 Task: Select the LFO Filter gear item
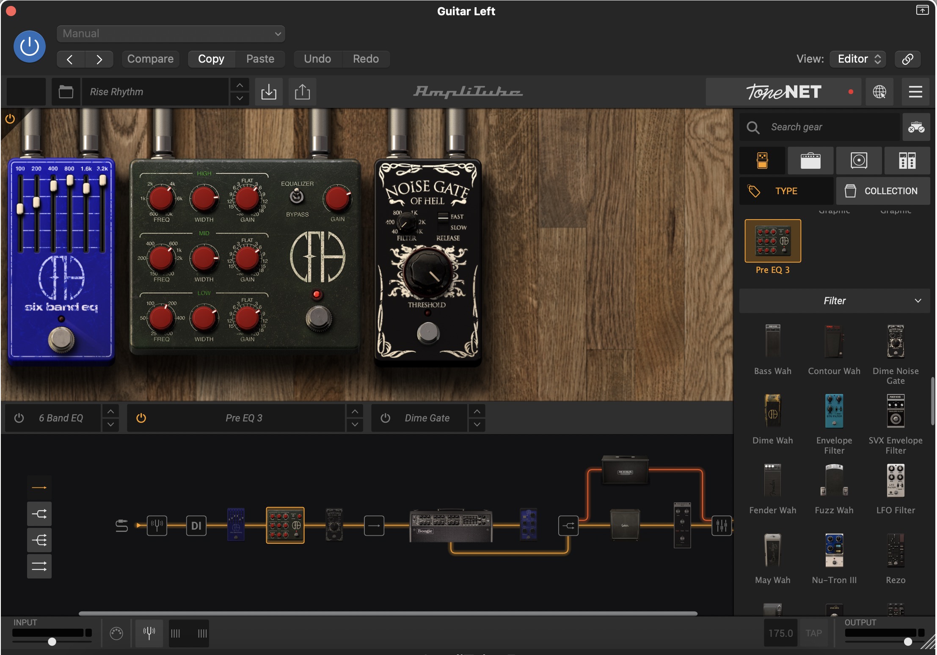(896, 489)
